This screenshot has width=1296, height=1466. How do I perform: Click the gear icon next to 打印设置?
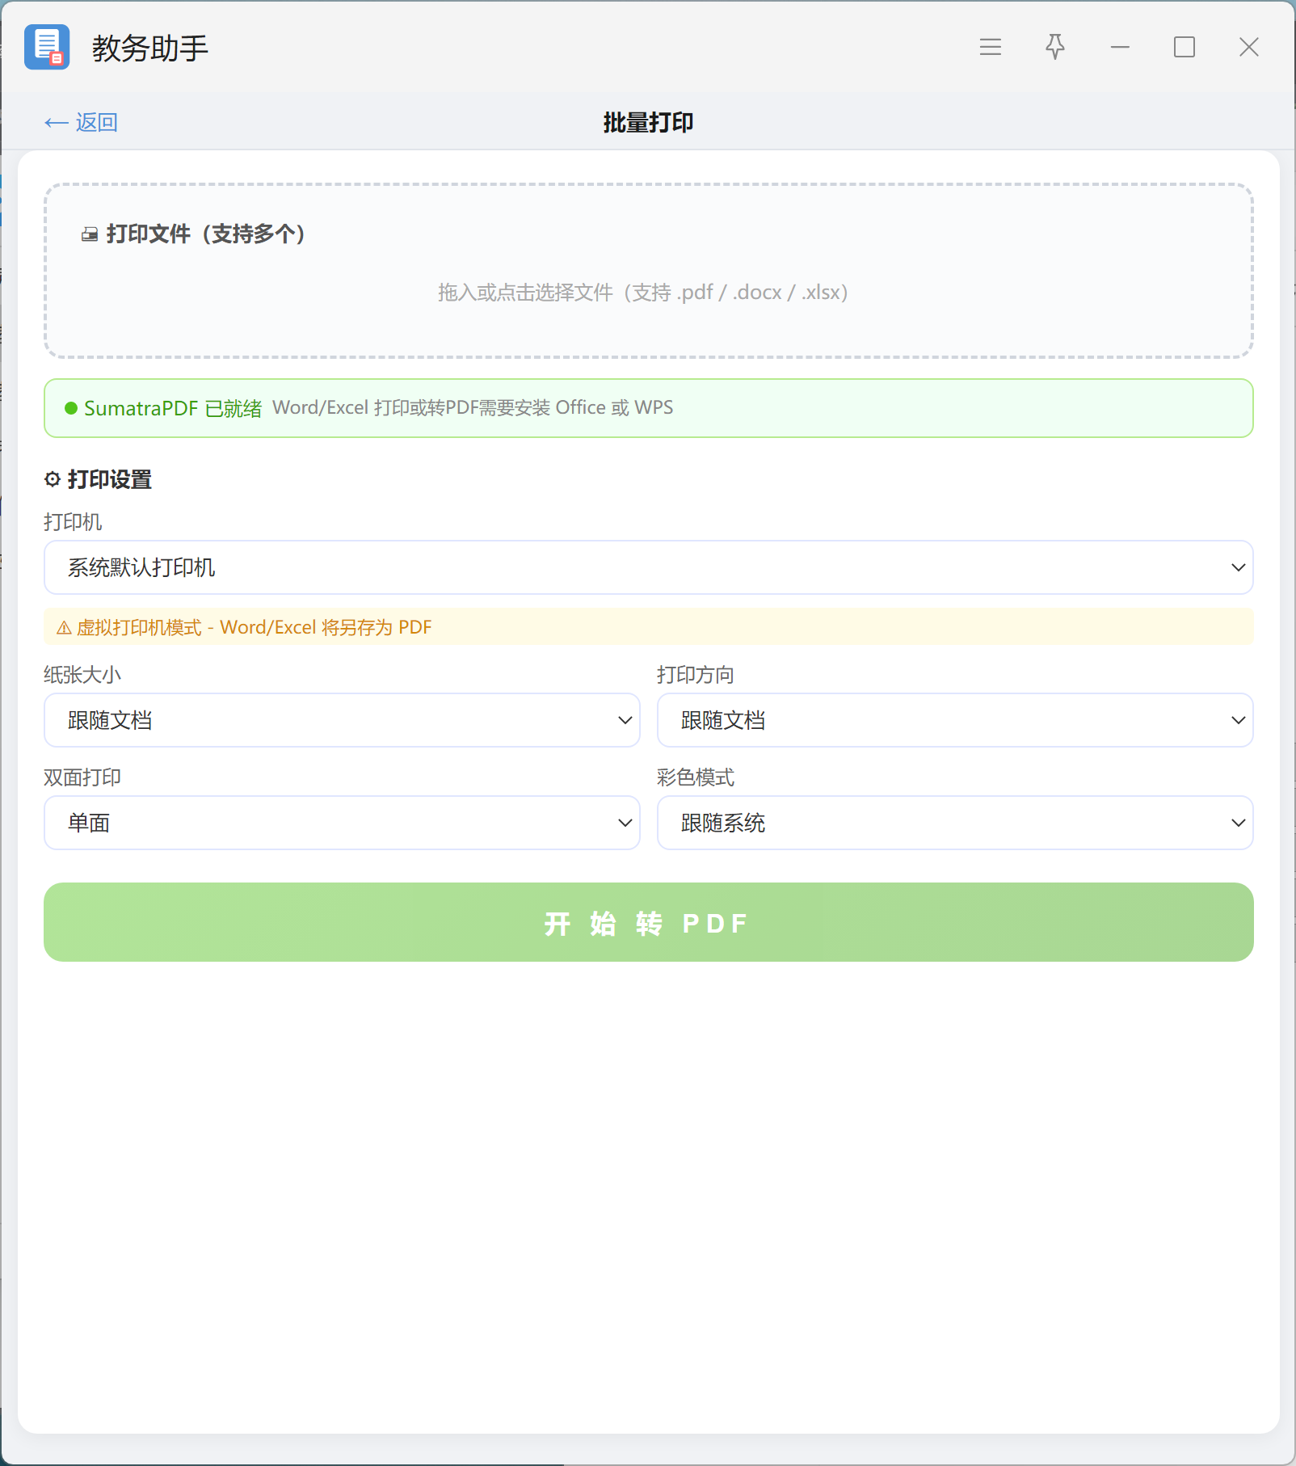(x=53, y=479)
